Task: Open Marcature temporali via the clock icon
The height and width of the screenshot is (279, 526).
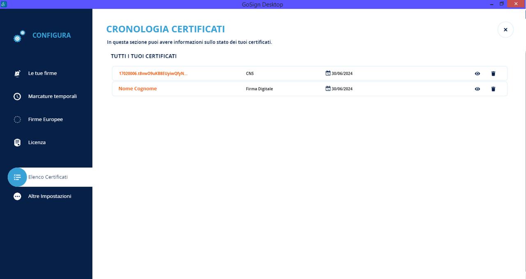Action: click(17, 96)
